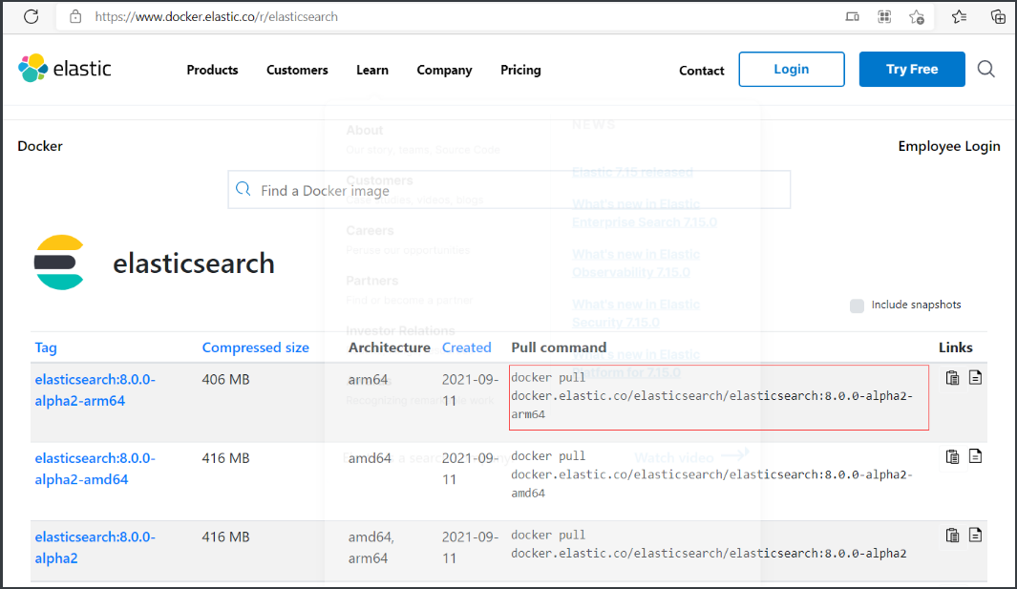The height and width of the screenshot is (589, 1017).
Task: Click the amd64 pull command text
Action: (x=711, y=474)
